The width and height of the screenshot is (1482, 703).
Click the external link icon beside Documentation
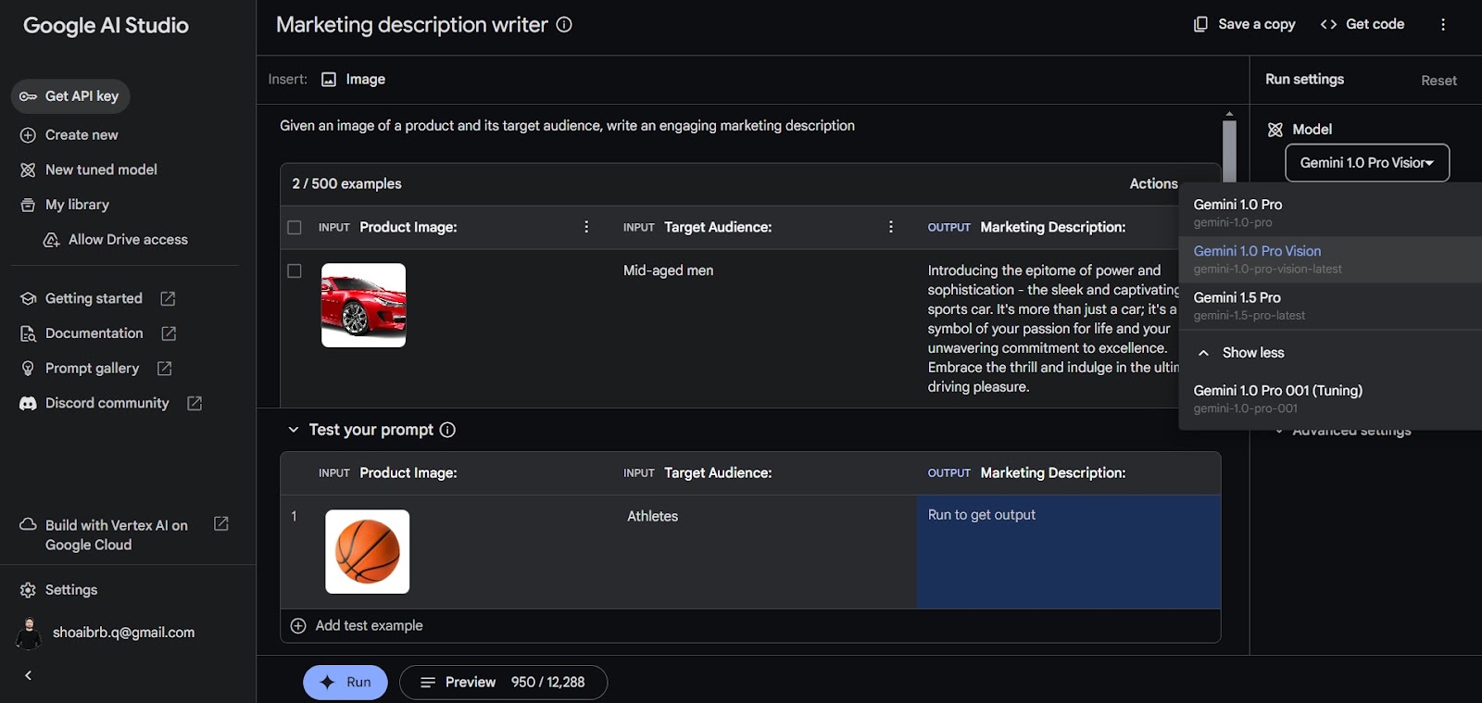(169, 333)
